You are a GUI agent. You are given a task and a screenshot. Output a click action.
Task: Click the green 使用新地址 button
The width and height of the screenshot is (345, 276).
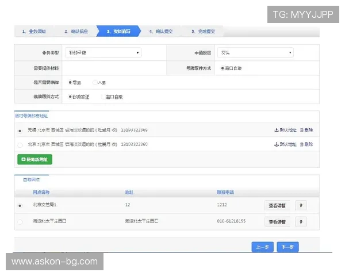pyautogui.click(x=34, y=159)
